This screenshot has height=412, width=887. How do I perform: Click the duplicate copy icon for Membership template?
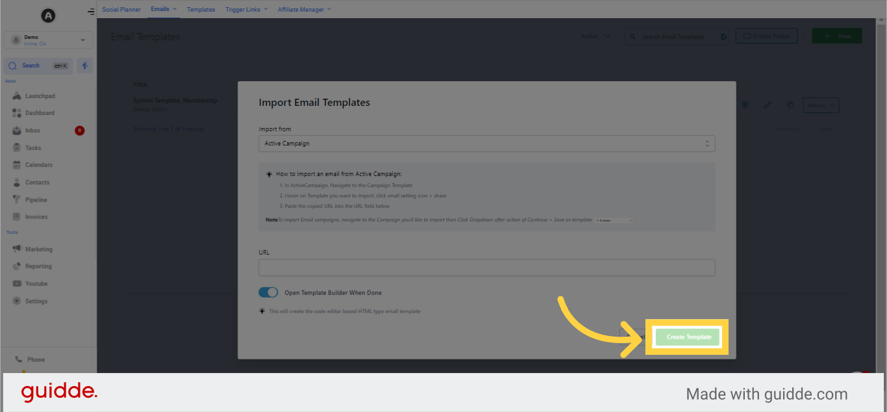tap(790, 105)
